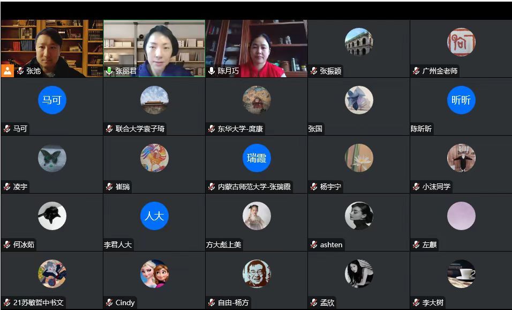Click the white microphone icon for 陈月巧
The width and height of the screenshot is (512, 310).
click(212, 71)
